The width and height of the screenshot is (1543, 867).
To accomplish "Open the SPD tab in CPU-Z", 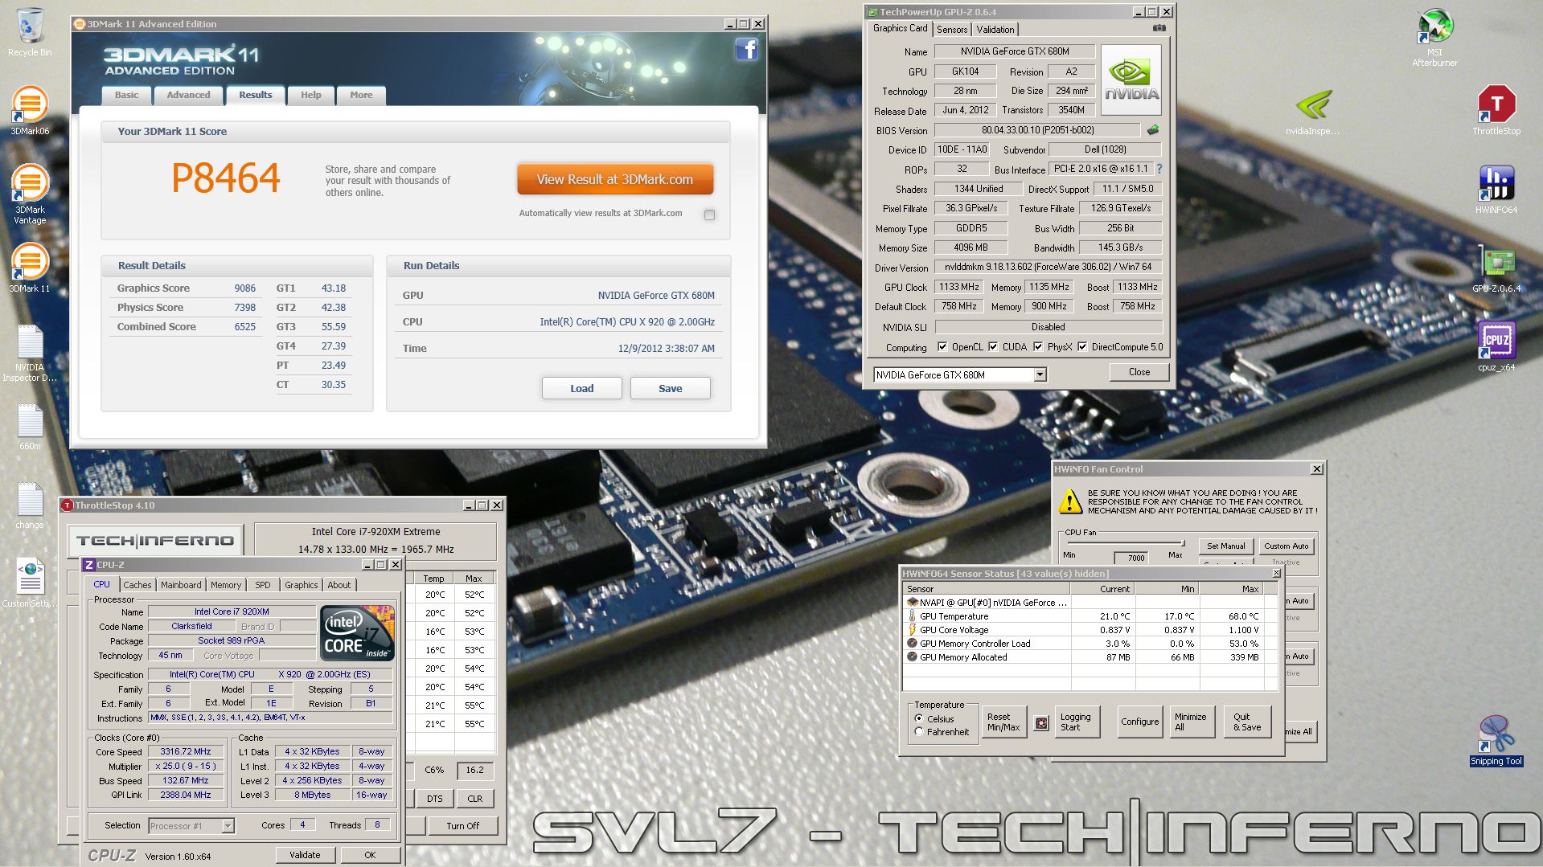I will [x=262, y=585].
